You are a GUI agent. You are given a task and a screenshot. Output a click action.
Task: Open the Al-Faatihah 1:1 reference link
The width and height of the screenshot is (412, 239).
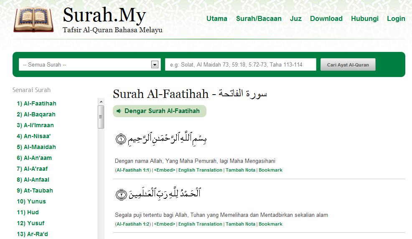tap(133, 170)
